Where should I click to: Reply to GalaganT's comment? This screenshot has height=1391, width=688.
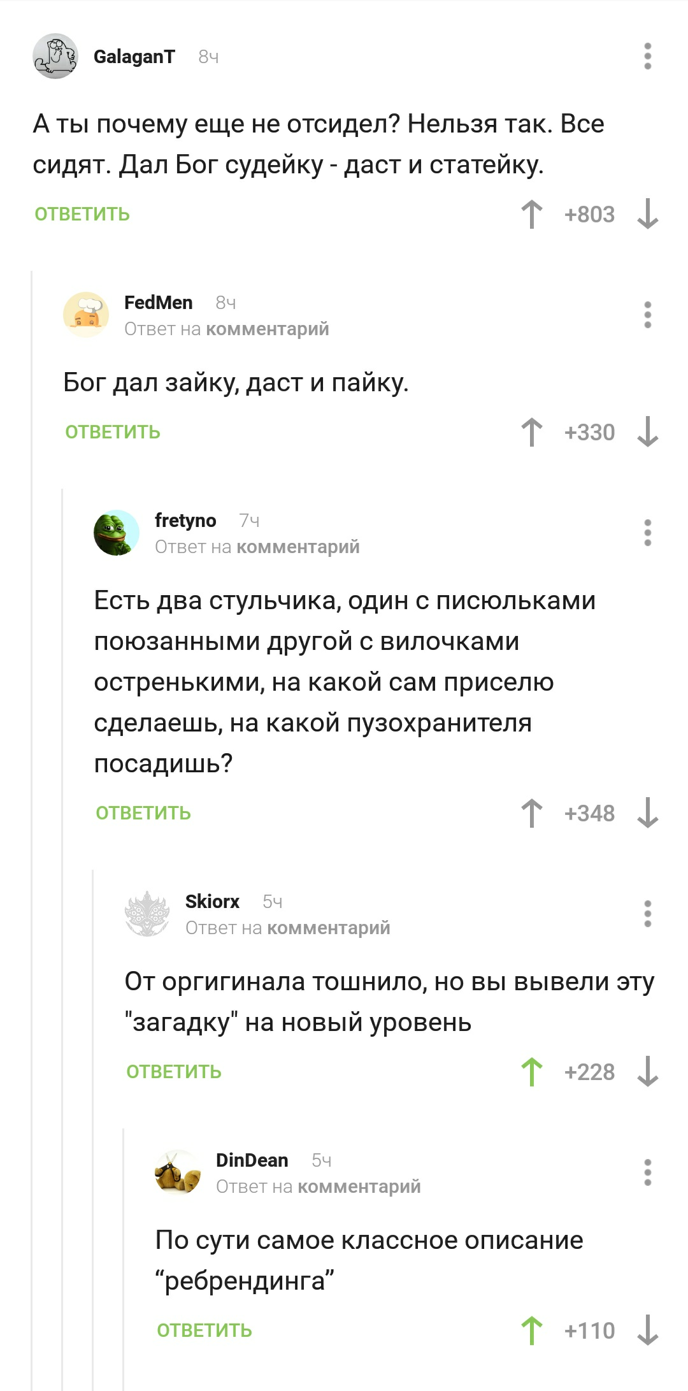(82, 214)
